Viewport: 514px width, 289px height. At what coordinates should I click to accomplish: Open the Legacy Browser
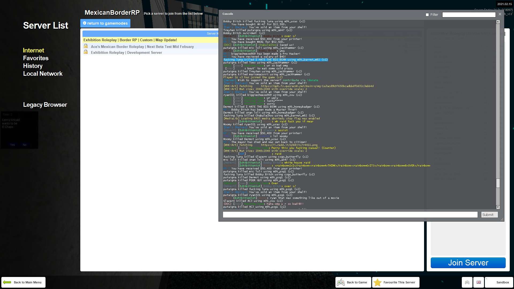[45, 105]
